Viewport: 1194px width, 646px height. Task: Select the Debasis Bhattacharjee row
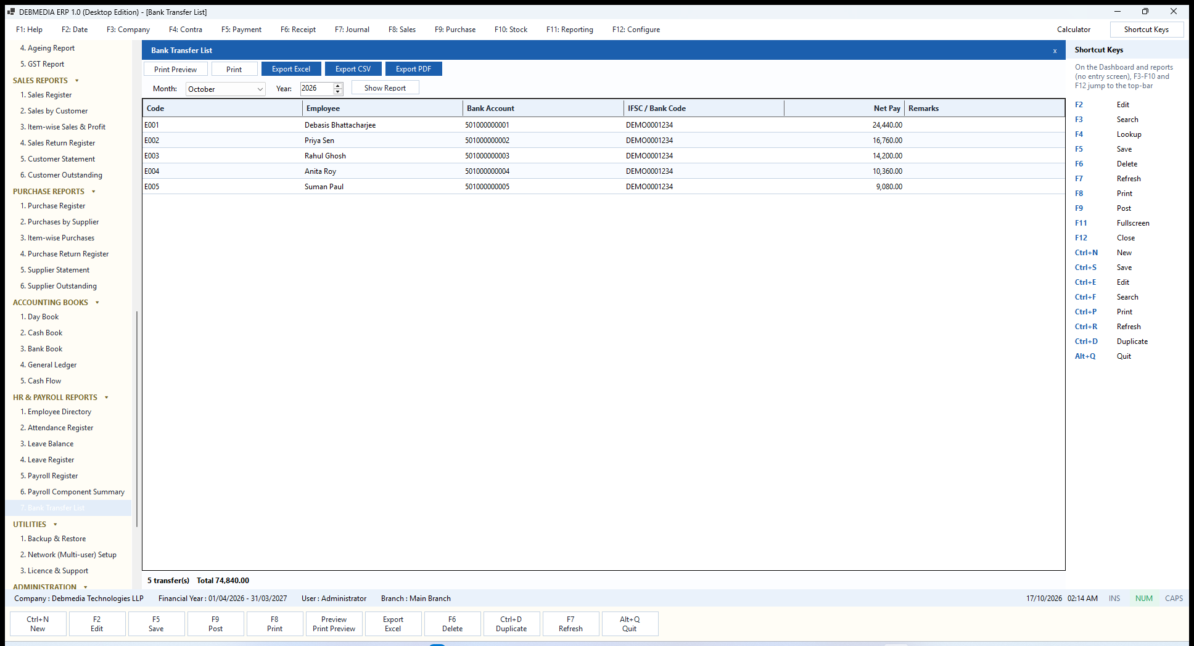coord(603,125)
